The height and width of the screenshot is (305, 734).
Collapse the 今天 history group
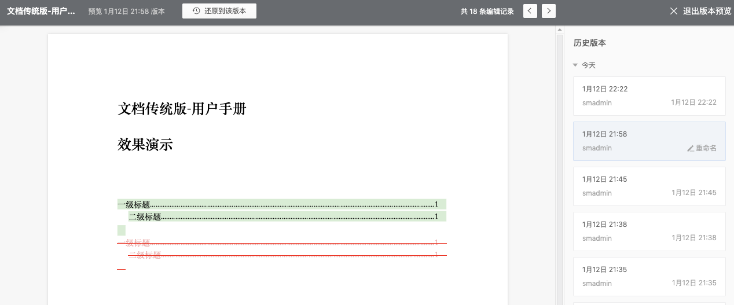[575, 65]
